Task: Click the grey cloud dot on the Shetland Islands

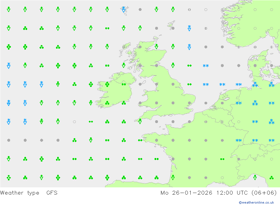Action: tap(173, 28)
